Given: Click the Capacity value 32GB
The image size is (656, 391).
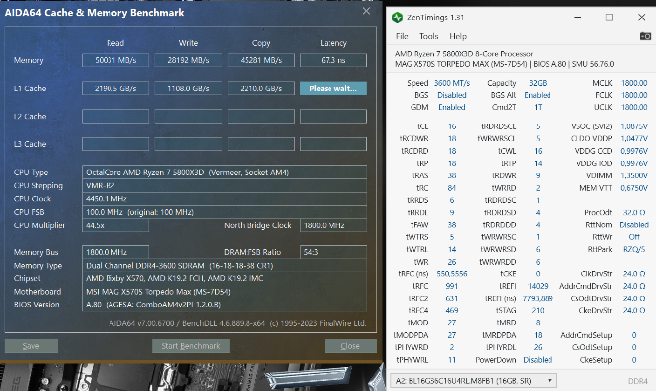Looking at the screenshot, I should click(x=538, y=83).
